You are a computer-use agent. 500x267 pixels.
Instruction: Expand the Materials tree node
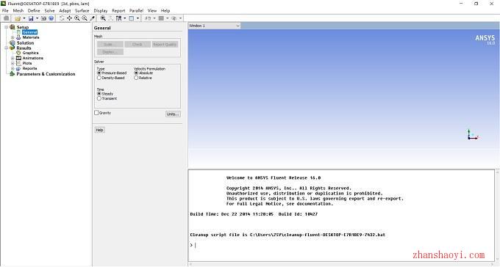tap(12, 37)
